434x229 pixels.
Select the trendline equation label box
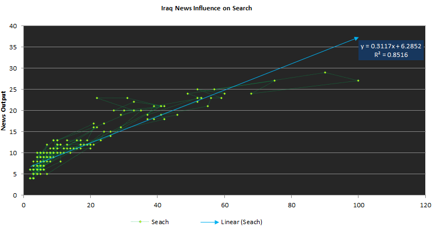pyautogui.click(x=391, y=50)
